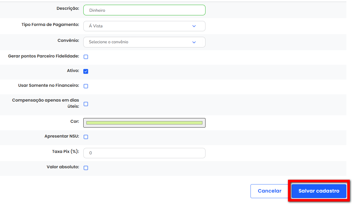The image size is (352, 204).
Task: Select the Cor label text
Action: (75, 121)
